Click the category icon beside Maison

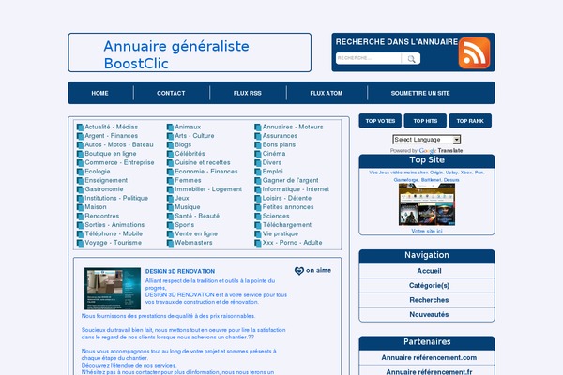click(80, 207)
